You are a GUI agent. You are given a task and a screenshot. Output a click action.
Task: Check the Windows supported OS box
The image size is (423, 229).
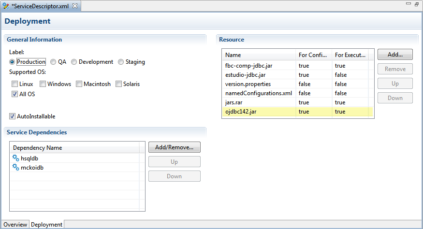43,84
